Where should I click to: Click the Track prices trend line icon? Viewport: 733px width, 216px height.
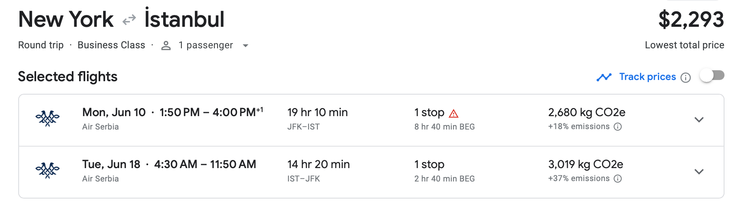pos(604,77)
